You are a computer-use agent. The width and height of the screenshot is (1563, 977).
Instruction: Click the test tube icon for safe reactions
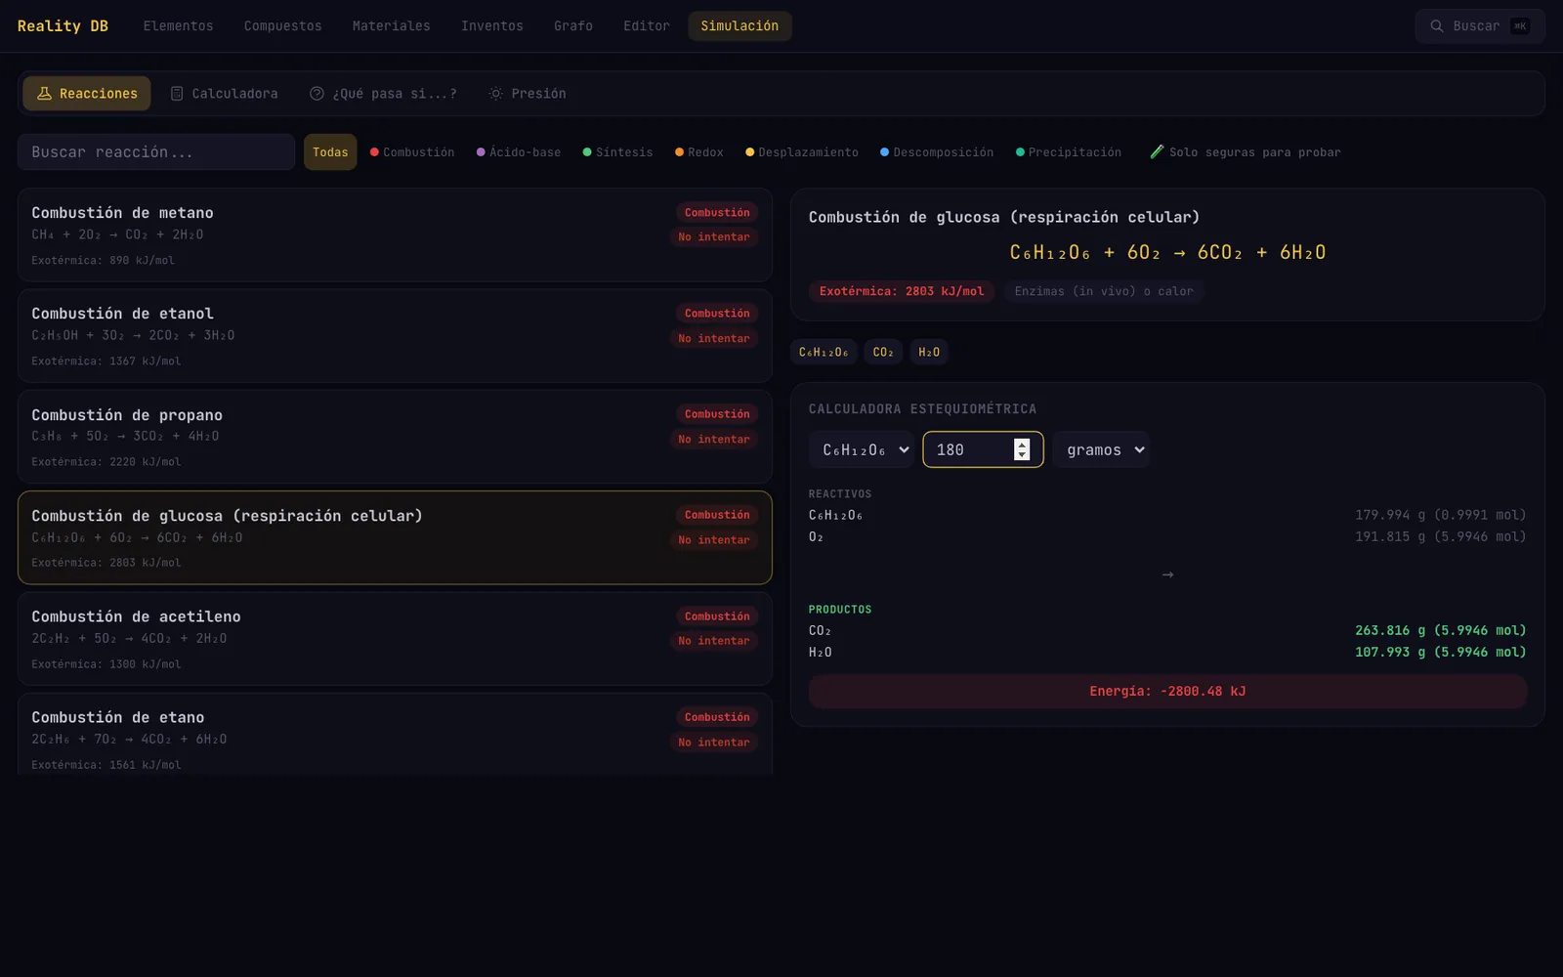point(1157,152)
